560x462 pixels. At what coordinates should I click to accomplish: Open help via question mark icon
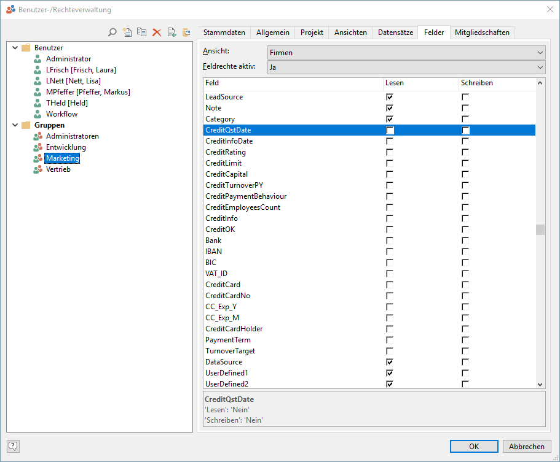(13, 446)
